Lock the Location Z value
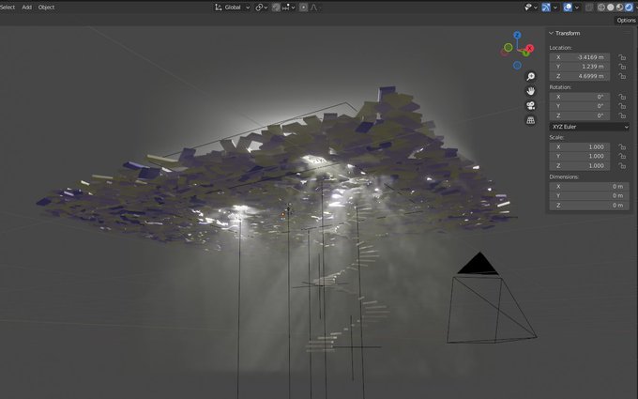The image size is (638, 399). tap(622, 77)
